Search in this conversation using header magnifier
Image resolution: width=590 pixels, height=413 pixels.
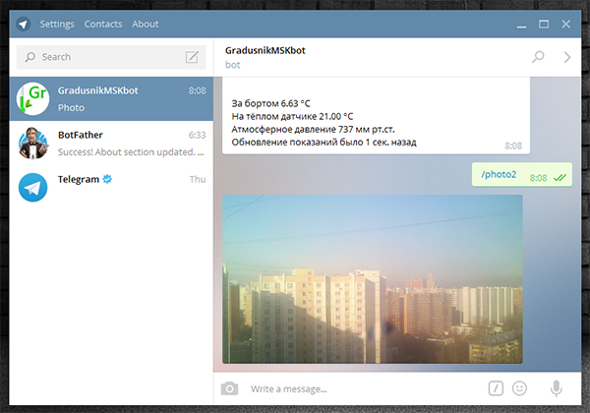(538, 57)
